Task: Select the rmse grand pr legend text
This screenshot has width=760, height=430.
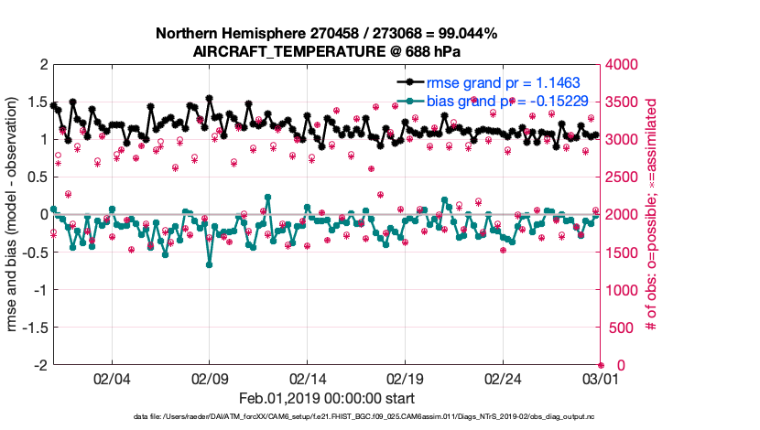Action: tap(503, 82)
